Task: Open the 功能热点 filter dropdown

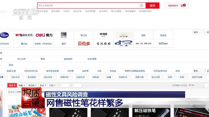Action: [x=82, y=77]
